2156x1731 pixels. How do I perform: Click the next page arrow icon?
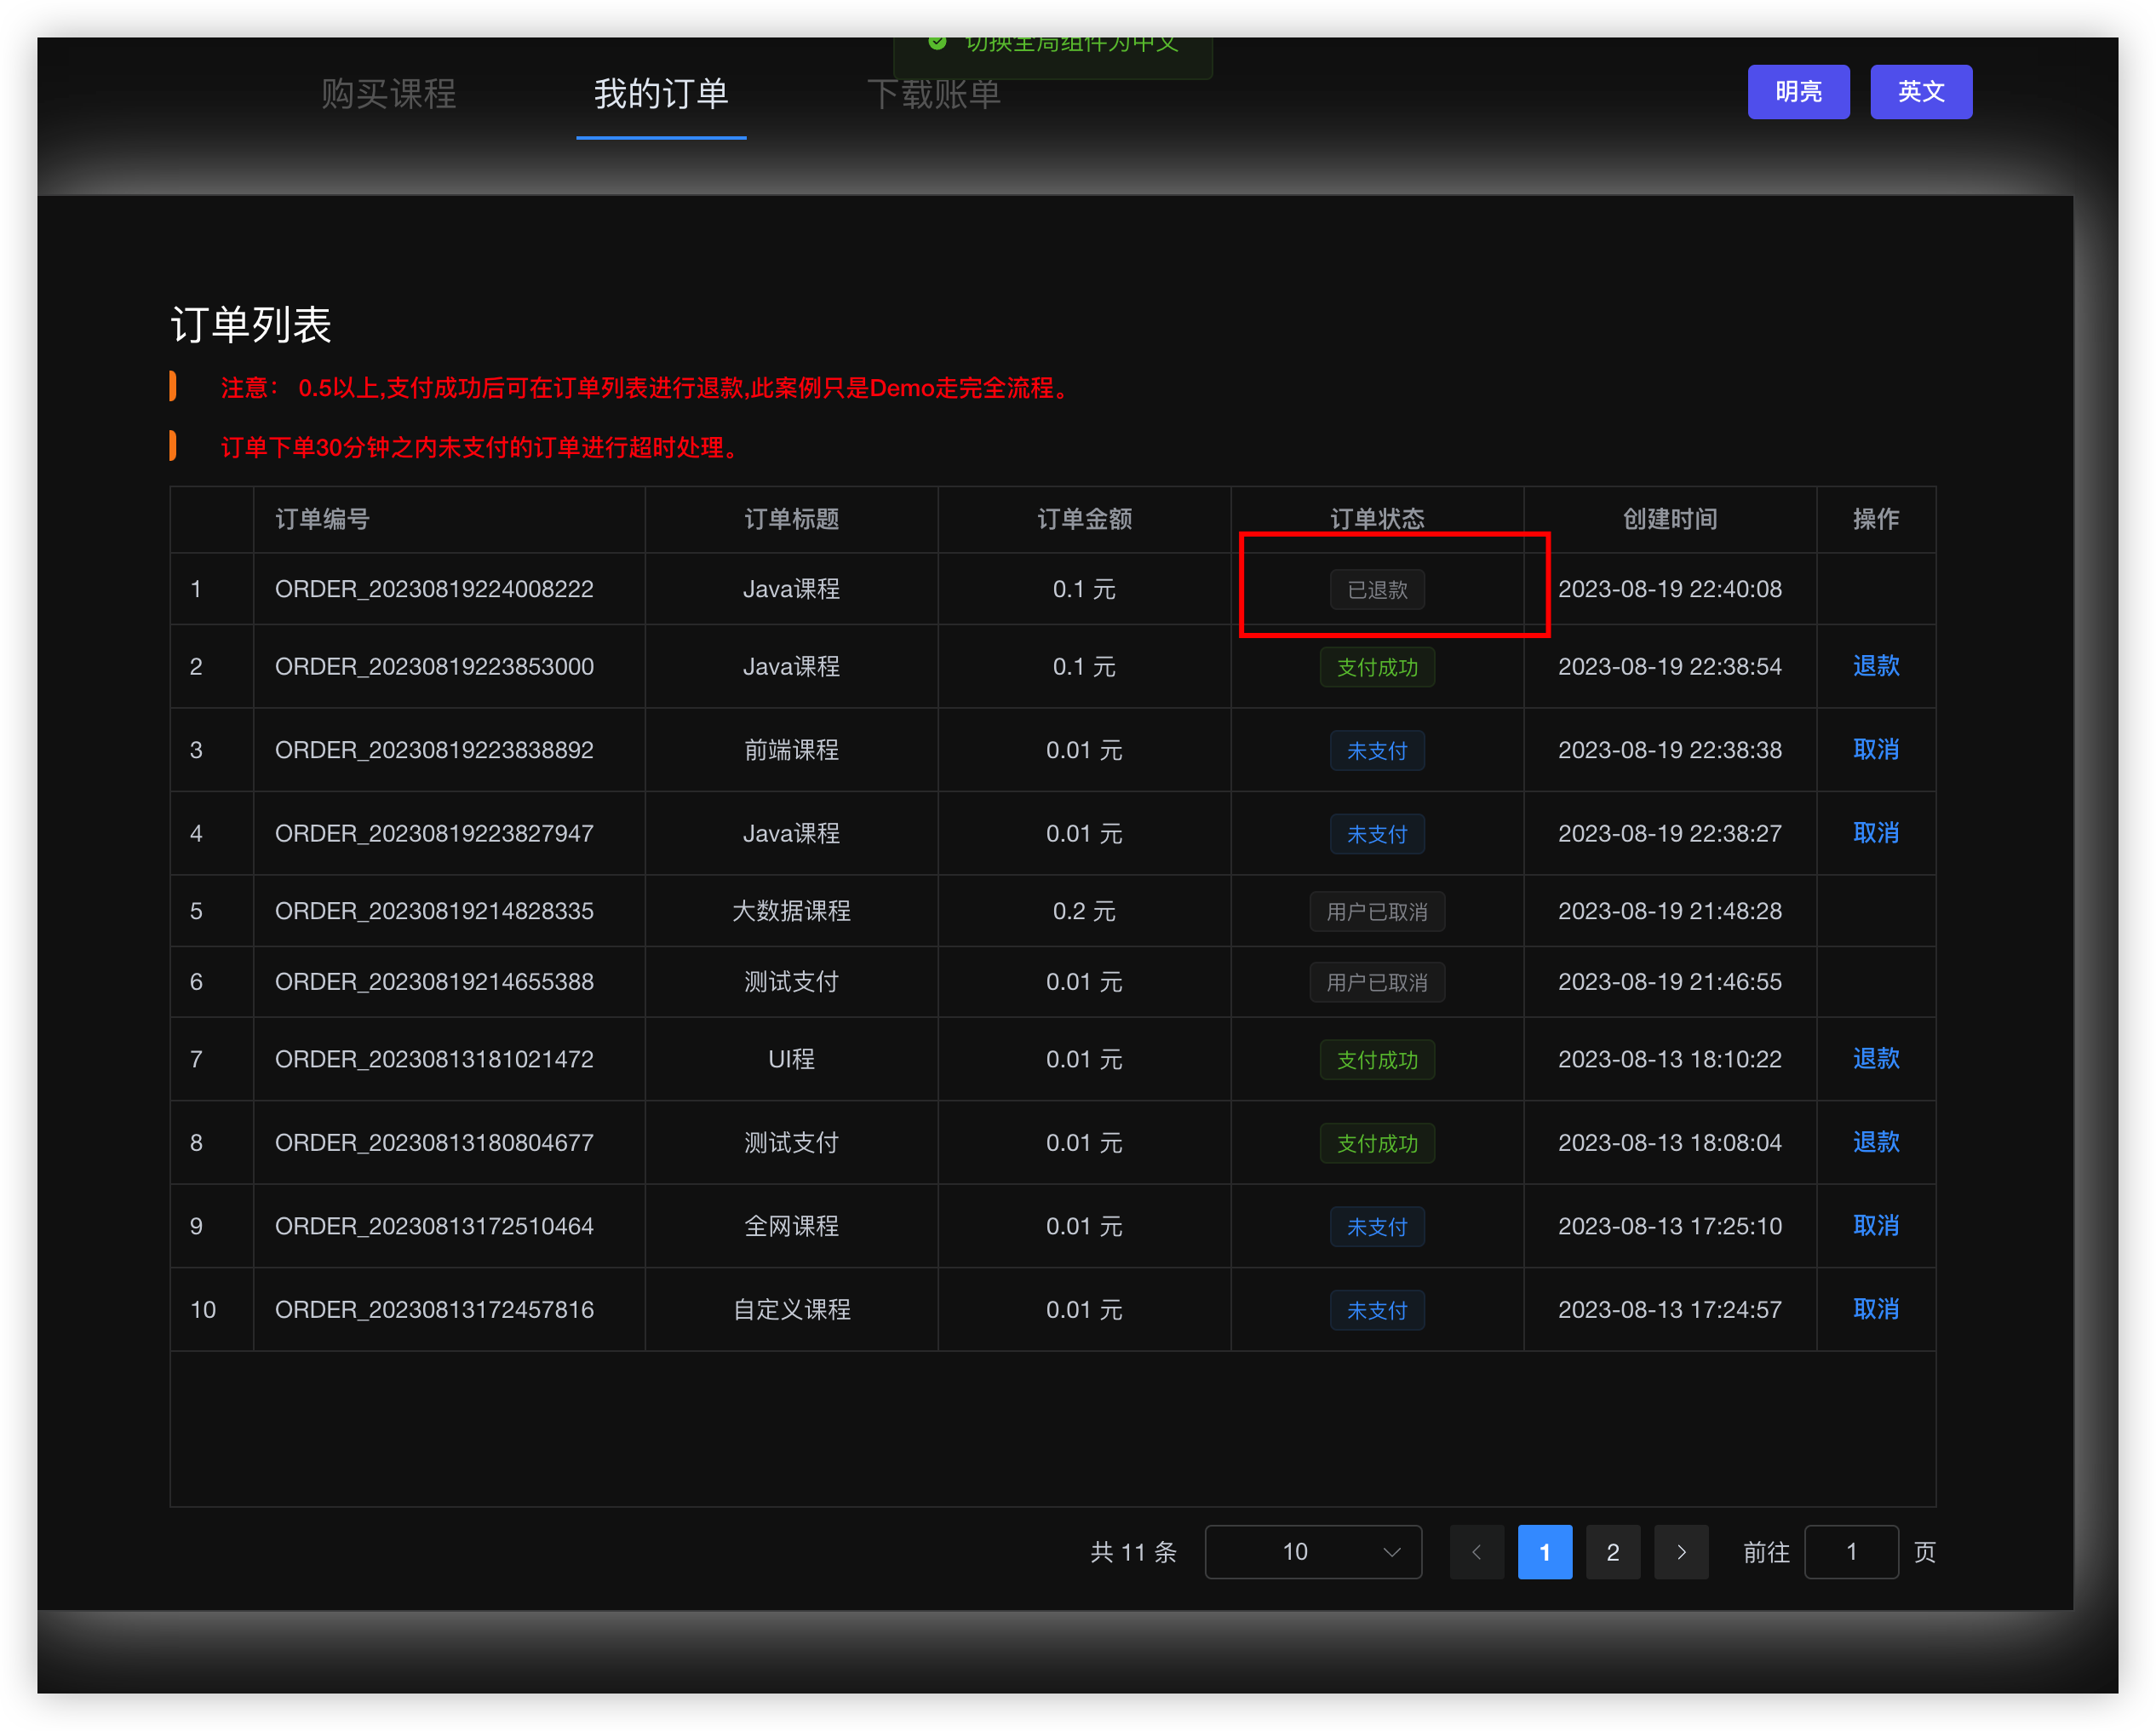pyautogui.click(x=1681, y=1552)
